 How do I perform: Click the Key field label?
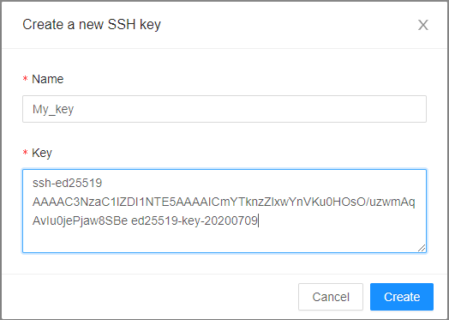point(42,153)
